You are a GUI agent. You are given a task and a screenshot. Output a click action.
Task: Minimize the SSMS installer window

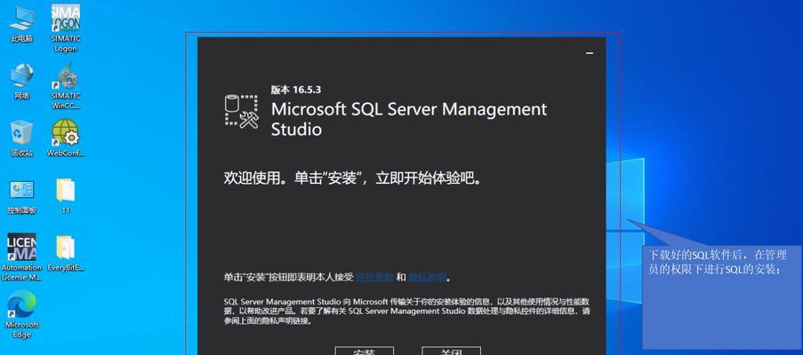(x=590, y=52)
